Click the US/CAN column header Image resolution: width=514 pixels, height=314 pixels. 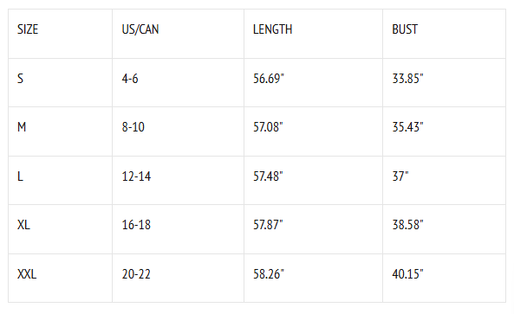140,29
